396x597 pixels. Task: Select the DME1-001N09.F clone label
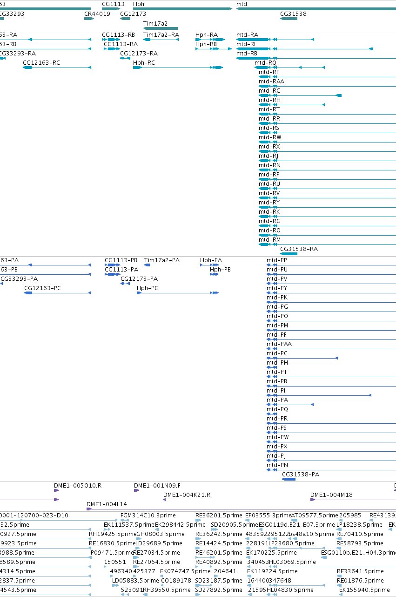[x=157, y=486]
